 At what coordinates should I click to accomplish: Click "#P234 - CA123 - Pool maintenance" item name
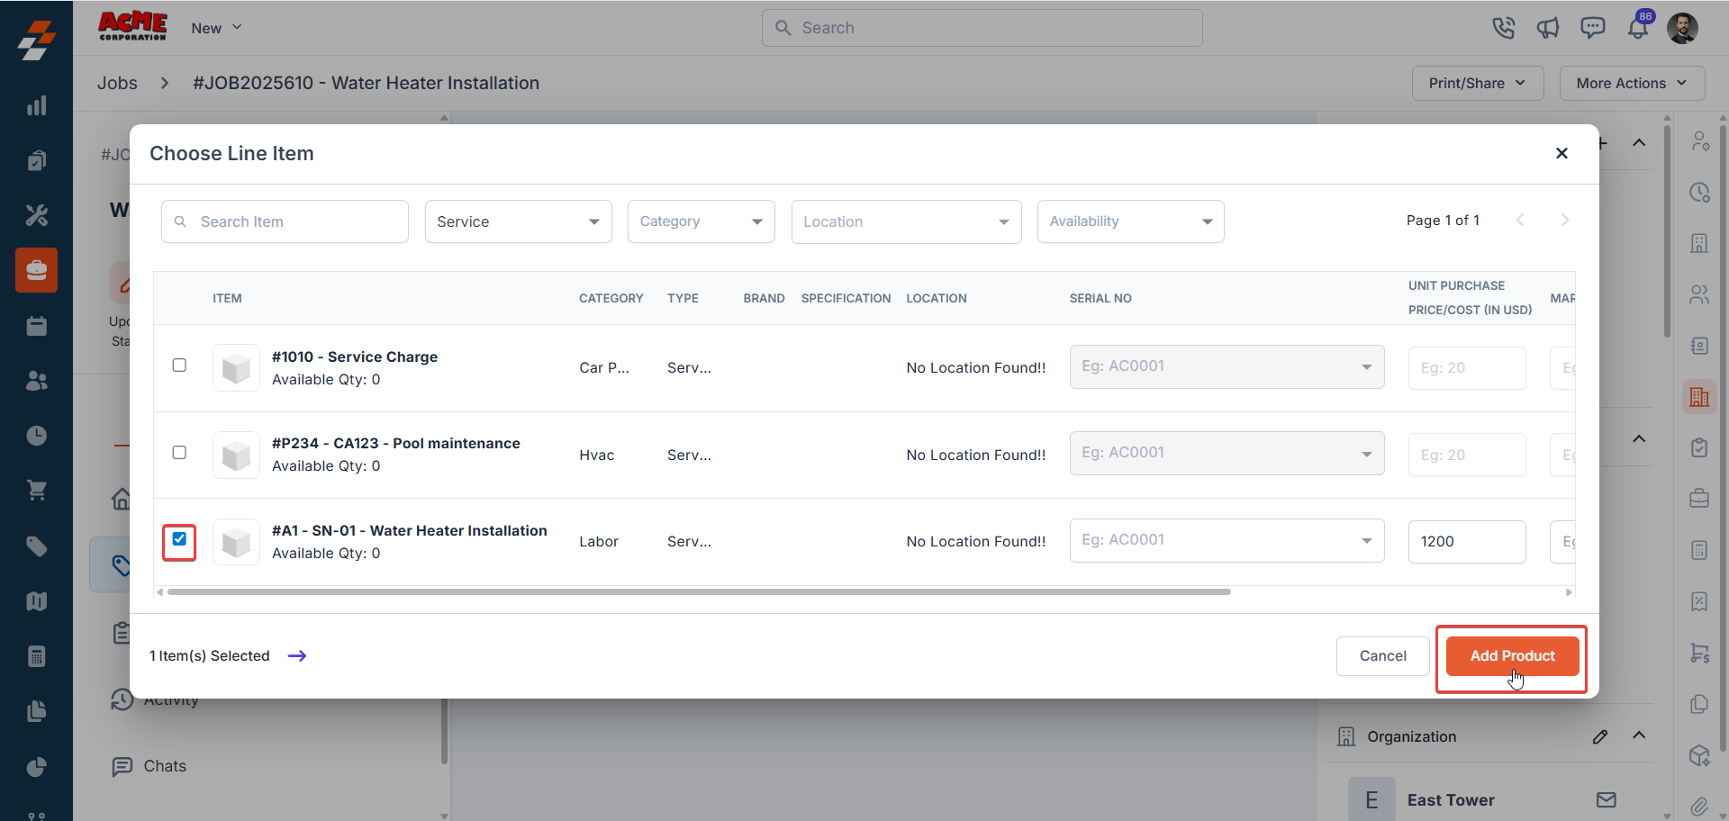click(x=396, y=443)
